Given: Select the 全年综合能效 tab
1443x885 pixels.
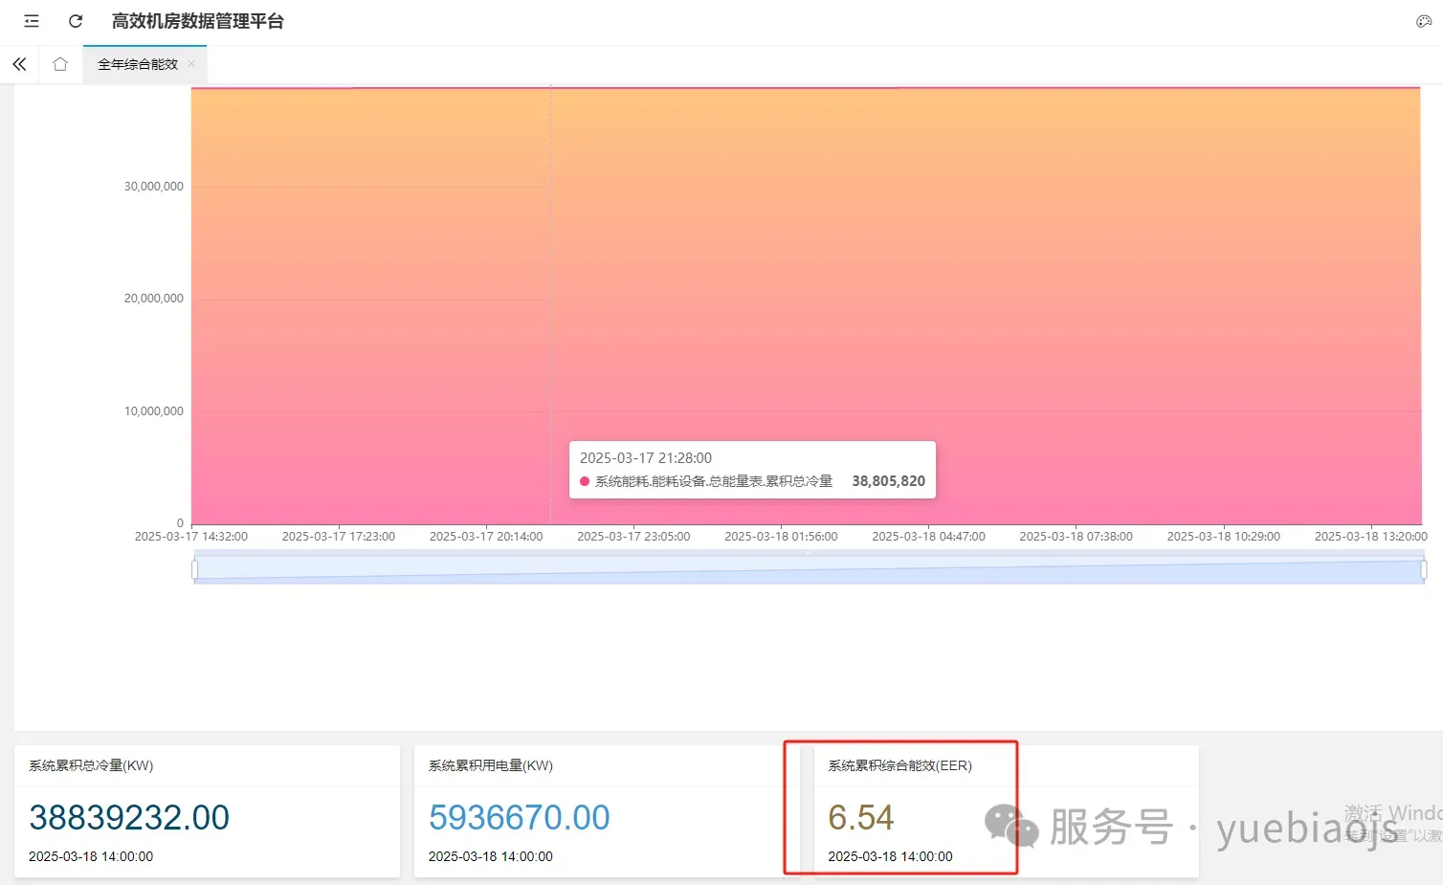Looking at the screenshot, I should [x=138, y=64].
